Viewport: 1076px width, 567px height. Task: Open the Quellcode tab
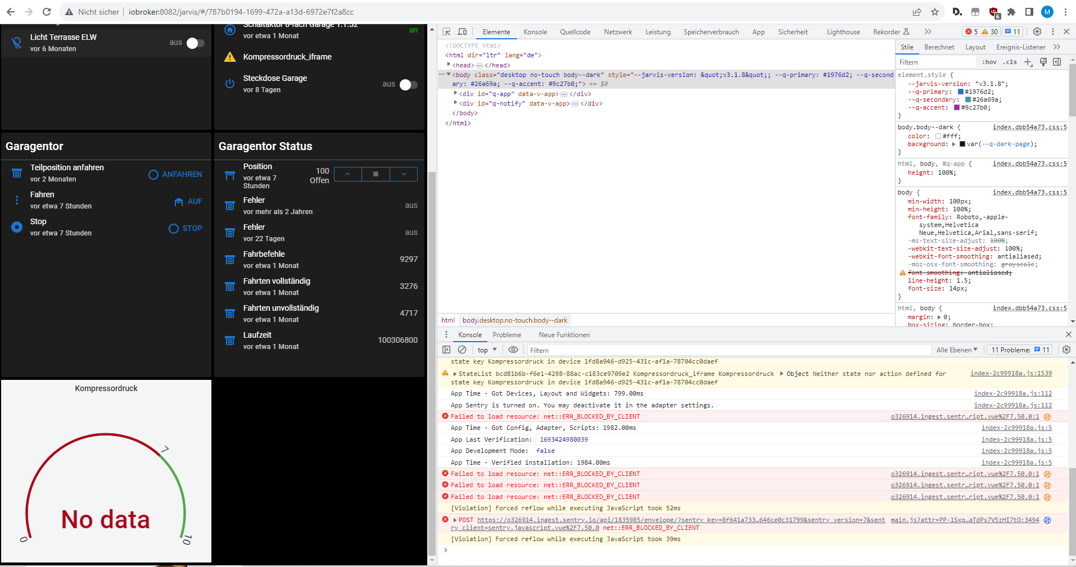(x=575, y=32)
